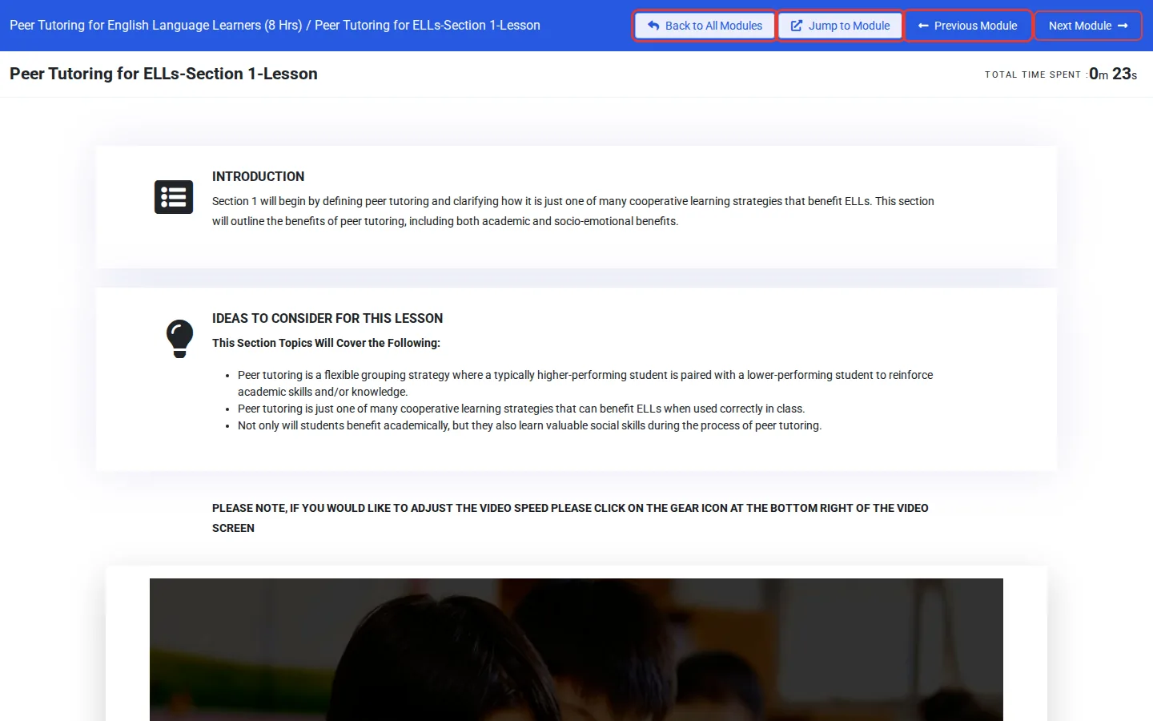Click 'This Section Topics Will Cover the Following:'
The height and width of the screenshot is (721, 1153).
point(326,343)
